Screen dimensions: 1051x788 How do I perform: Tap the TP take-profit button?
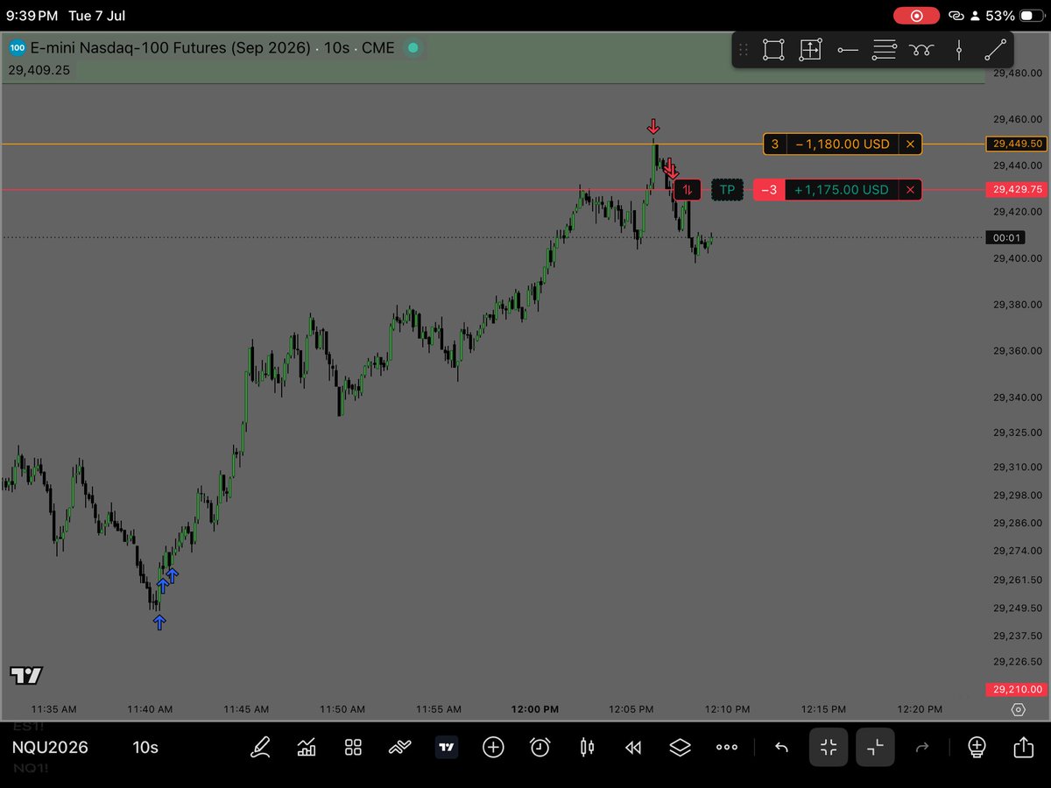(x=727, y=190)
